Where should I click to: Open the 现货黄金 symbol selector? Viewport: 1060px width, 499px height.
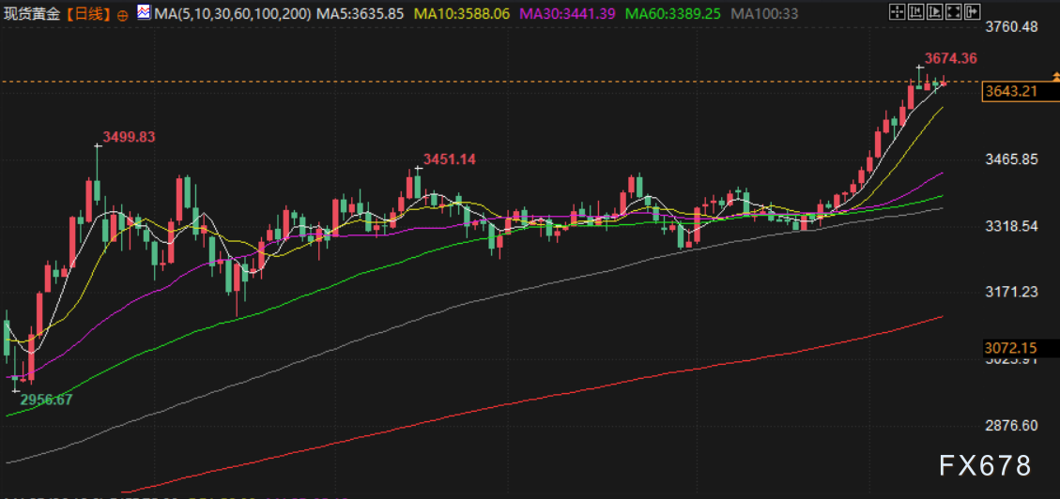click(33, 14)
